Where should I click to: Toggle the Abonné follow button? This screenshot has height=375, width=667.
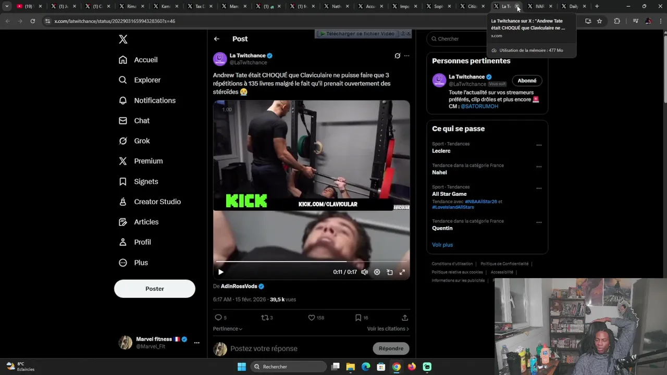click(527, 81)
